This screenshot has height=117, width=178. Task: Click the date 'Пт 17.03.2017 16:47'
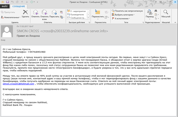coord(25,26)
